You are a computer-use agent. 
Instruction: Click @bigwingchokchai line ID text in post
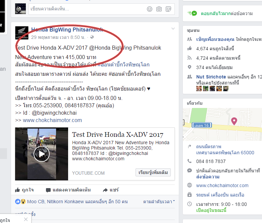pos(54,113)
